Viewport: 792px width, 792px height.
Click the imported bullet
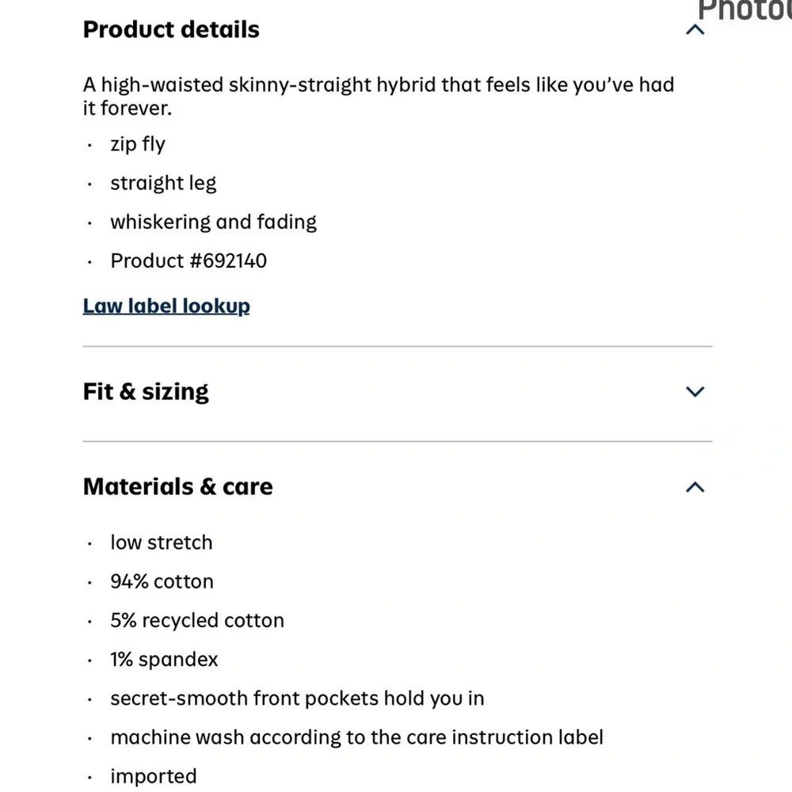click(154, 776)
